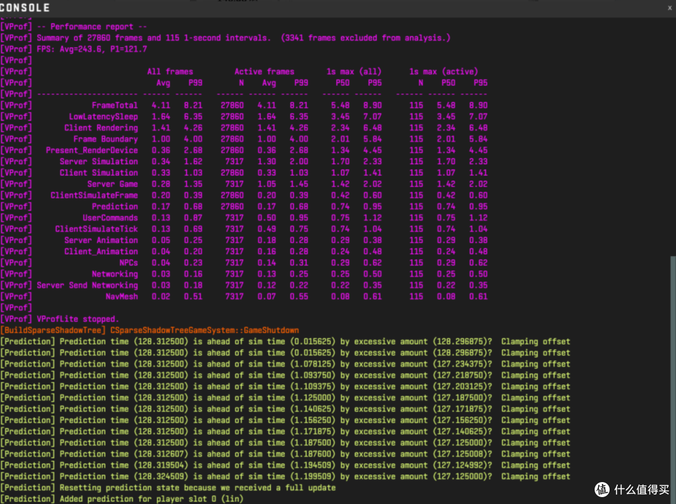Click the 'Active frames' column header

coord(264,71)
